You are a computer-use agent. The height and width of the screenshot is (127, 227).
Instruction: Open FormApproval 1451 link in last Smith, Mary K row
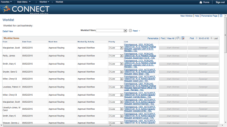140,116
